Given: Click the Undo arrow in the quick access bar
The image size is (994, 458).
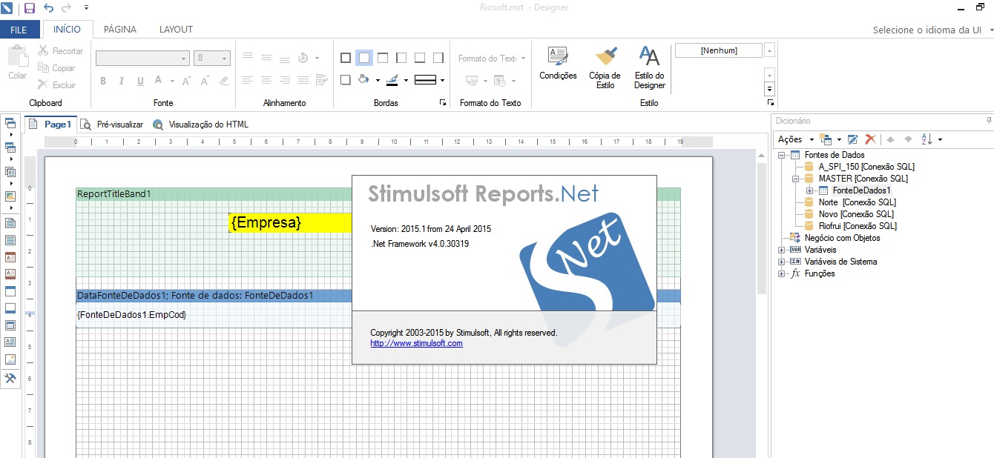Looking at the screenshot, I should (49, 8).
